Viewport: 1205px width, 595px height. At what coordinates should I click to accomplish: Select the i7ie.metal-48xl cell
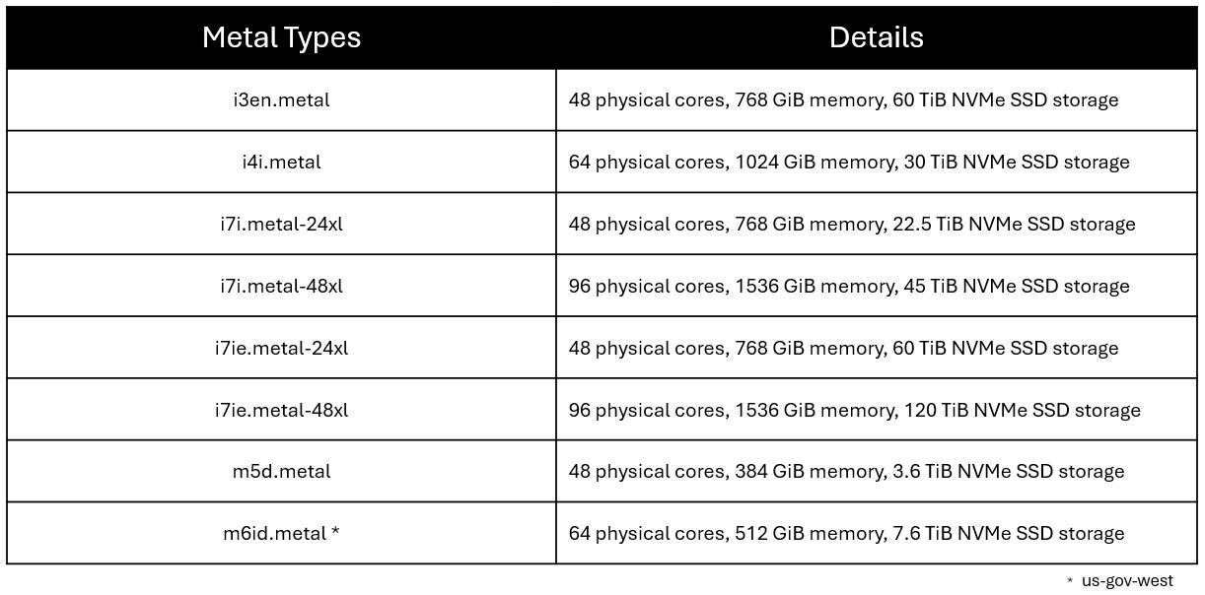281,410
